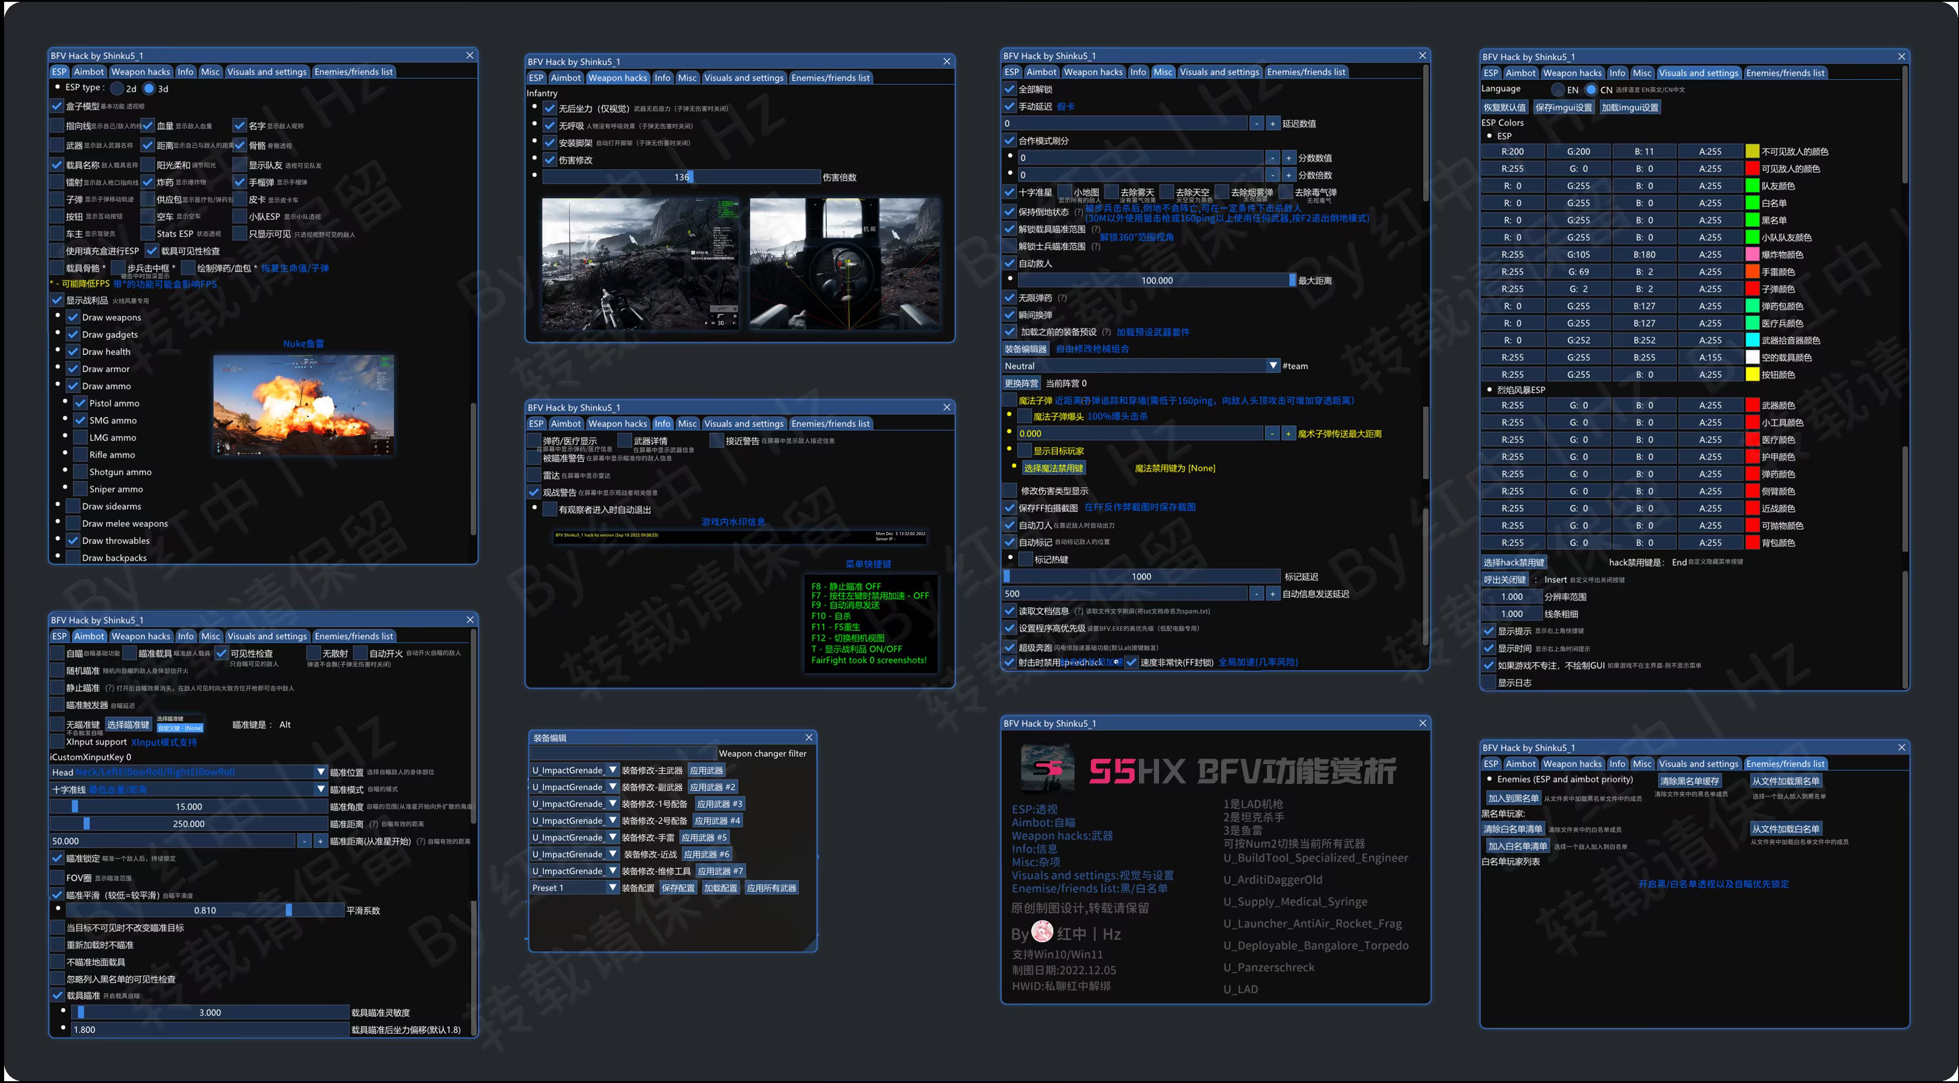Click the Nuke explosion preview thumbnail
This screenshot has width=1959, height=1083.
click(x=303, y=404)
